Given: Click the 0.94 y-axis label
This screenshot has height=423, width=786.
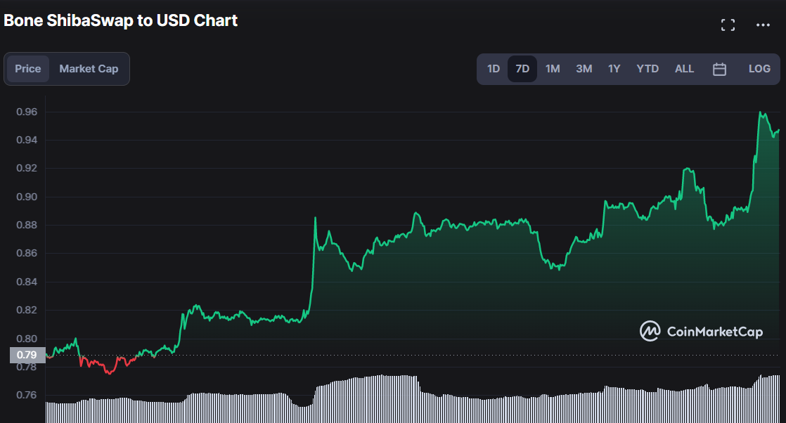Looking at the screenshot, I should pyautogui.click(x=27, y=140).
